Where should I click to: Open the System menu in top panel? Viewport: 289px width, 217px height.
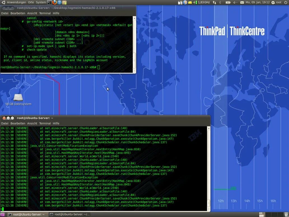[x=41, y=3]
